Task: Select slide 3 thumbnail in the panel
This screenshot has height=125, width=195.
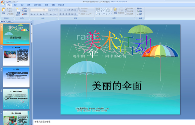Action: click(x=16, y=77)
